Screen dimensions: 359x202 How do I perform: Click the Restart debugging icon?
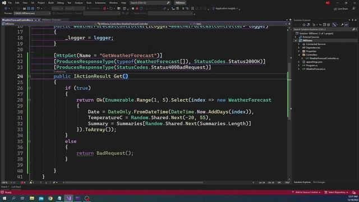[141, 8]
